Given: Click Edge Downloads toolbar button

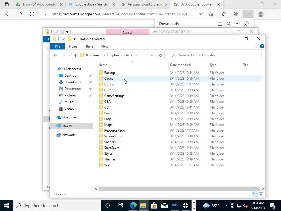Looking at the screenshot, I should click(x=248, y=14).
